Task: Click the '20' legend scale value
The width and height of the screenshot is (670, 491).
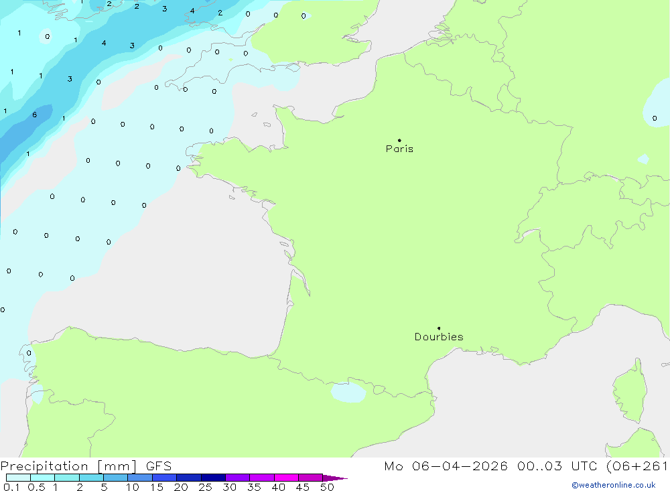Action: tap(181, 487)
